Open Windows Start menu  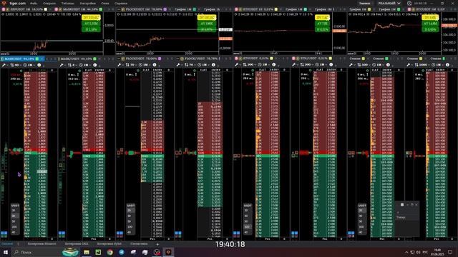(x=6, y=252)
